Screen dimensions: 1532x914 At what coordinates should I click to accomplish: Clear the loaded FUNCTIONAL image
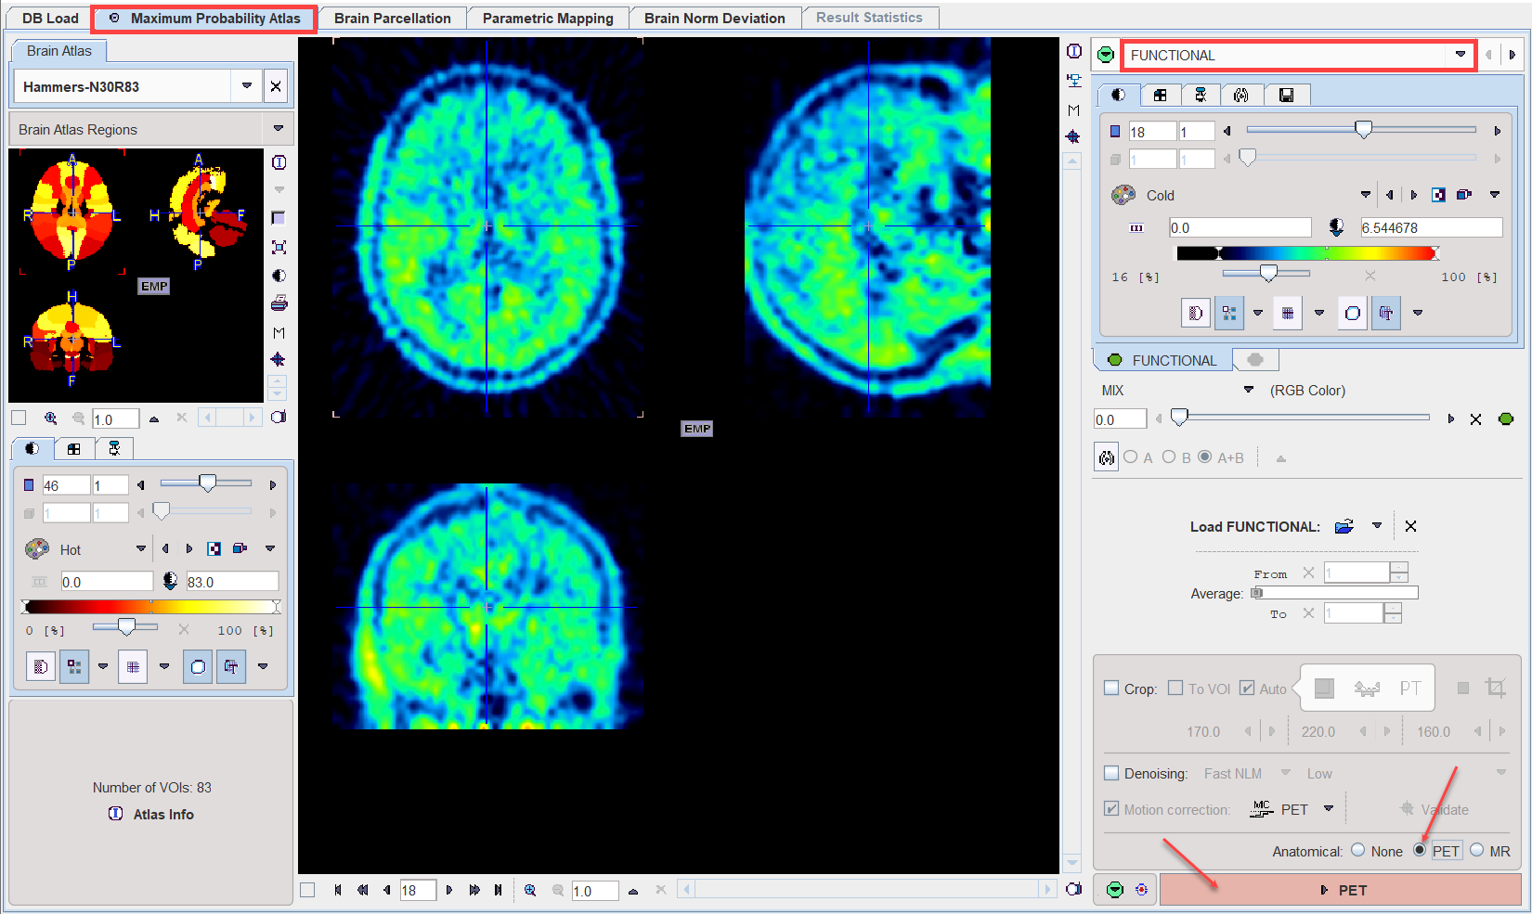point(1410,526)
